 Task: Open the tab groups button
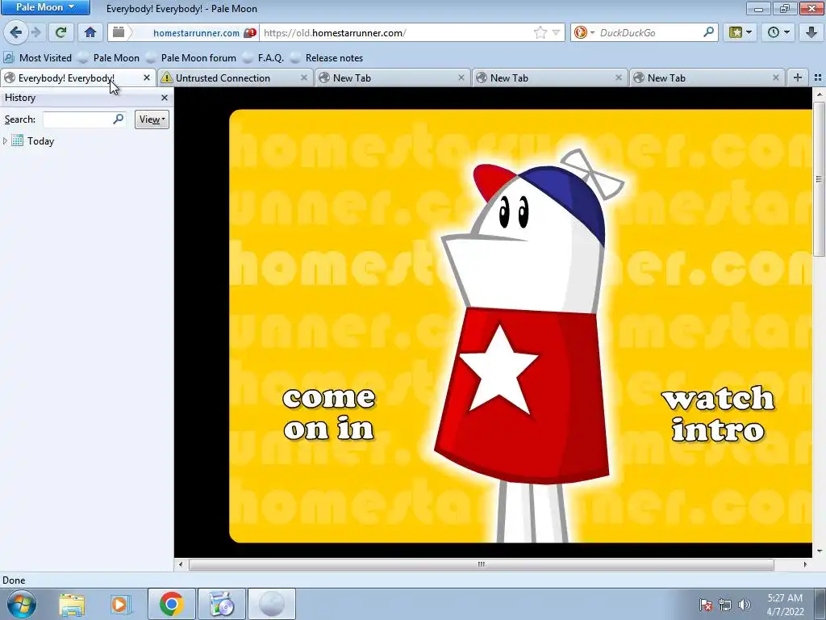click(x=818, y=77)
